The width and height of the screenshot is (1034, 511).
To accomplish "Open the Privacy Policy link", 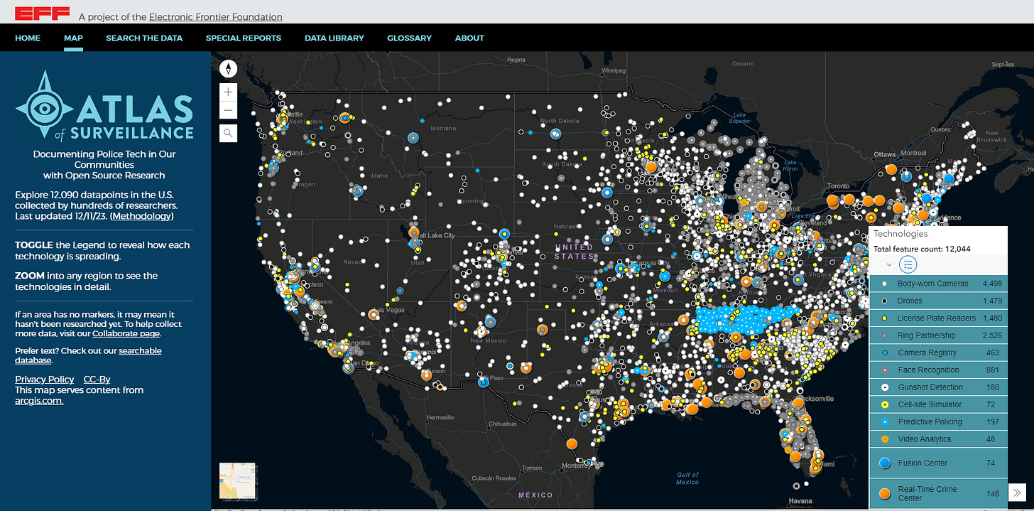I will coord(44,380).
